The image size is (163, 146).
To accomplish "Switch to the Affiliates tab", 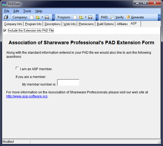I will (122, 24).
